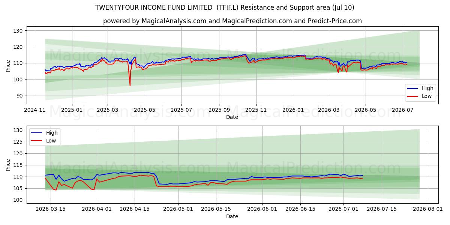The height and width of the screenshot is (225, 450).
Task: Click the top chart x-axis label '2026-07'
Action: pos(403,110)
